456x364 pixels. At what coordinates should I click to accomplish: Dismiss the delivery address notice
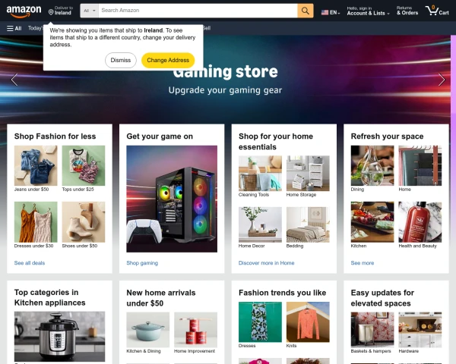121,61
